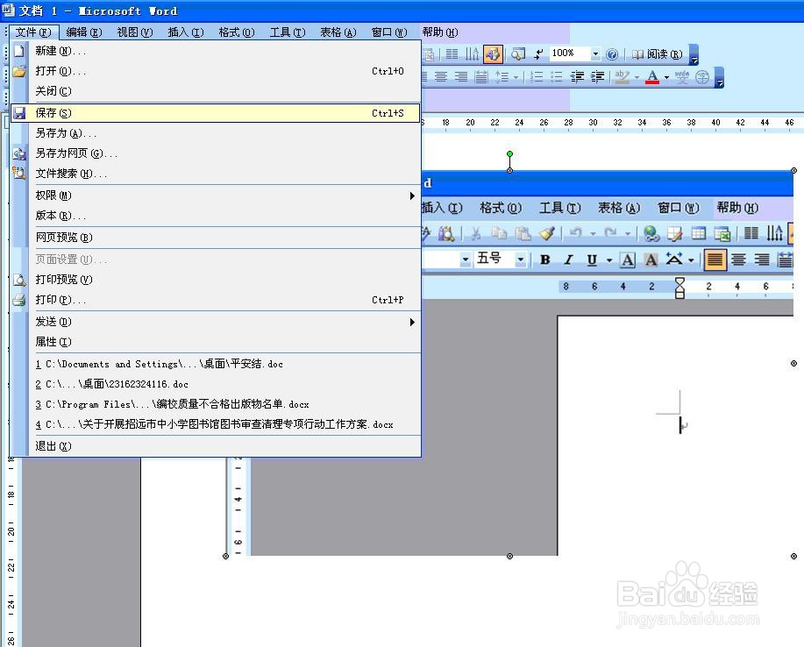Viewport: 804px width, 647px height.
Task: Open the 表格 (Table) menu in main menu bar
Action: point(338,32)
